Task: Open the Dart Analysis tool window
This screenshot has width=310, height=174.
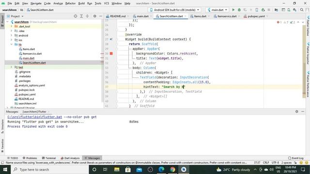Action: [70, 158]
